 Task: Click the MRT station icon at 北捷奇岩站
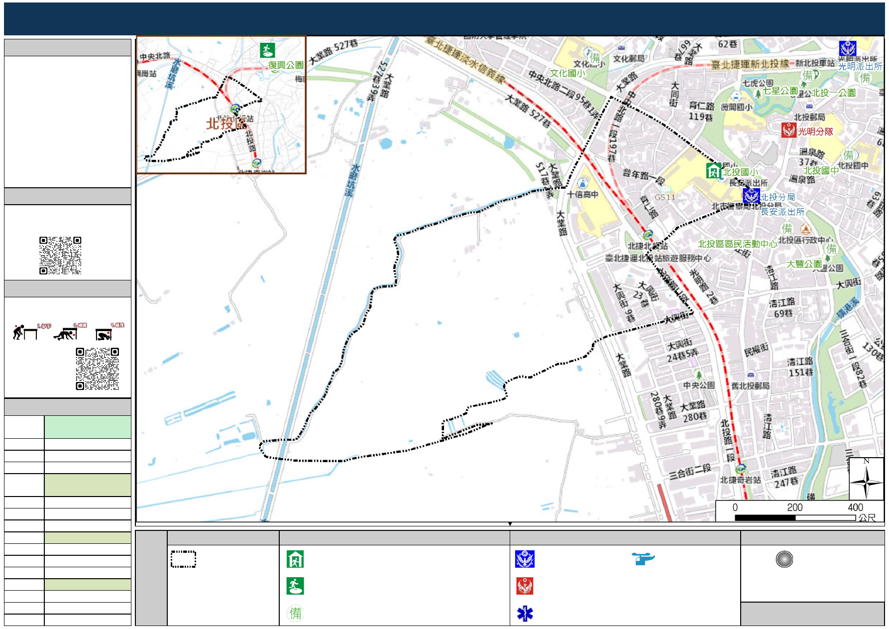(x=740, y=469)
